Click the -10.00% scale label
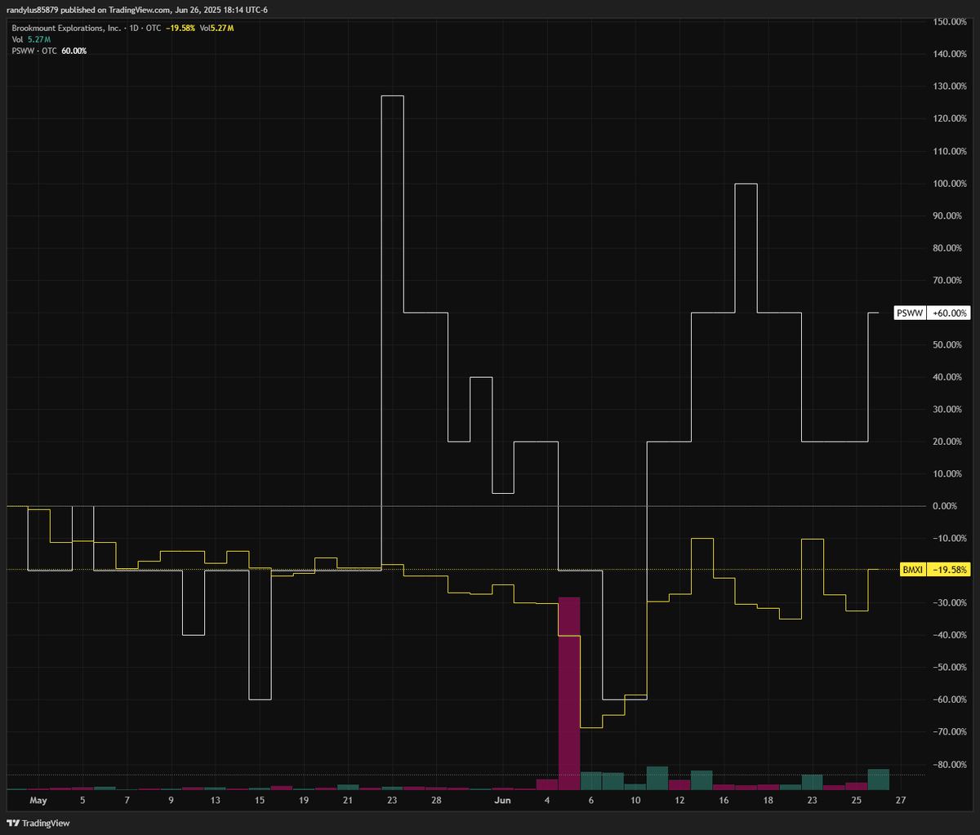Screen dimensions: 980x835 (x=949, y=539)
